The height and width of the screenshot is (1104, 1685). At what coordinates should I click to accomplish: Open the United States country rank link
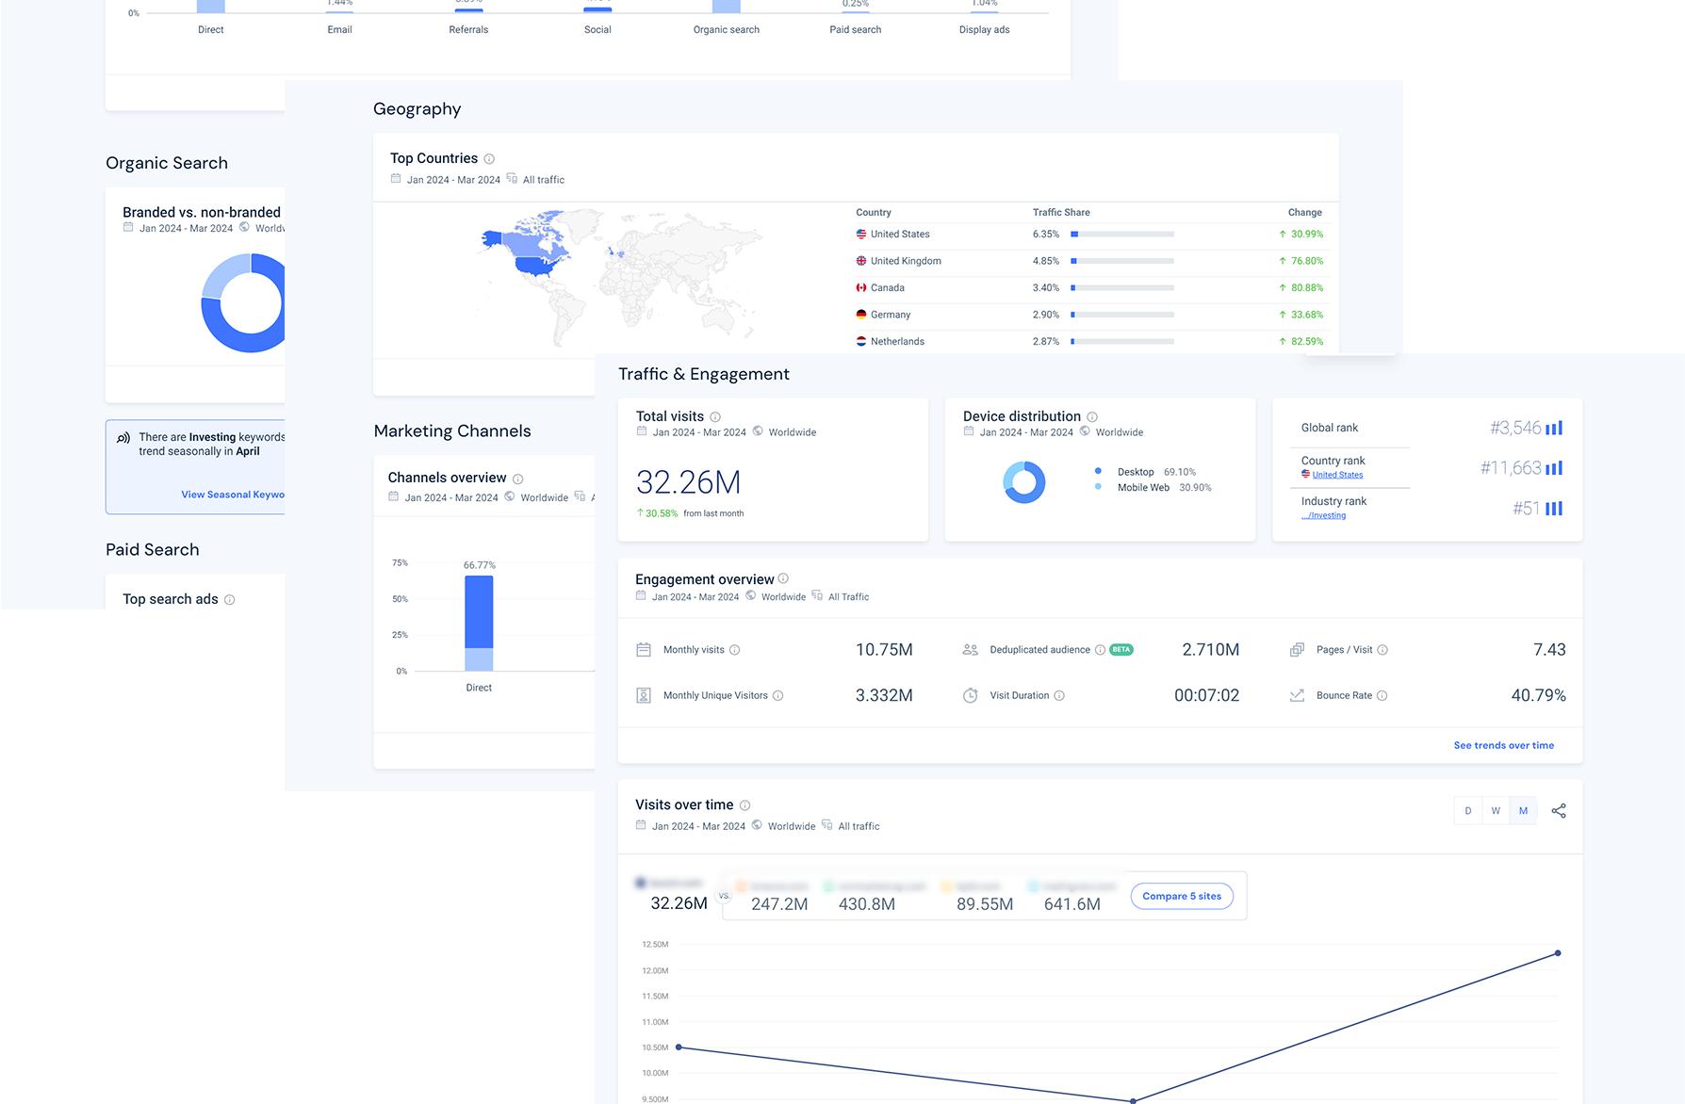click(x=1337, y=475)
